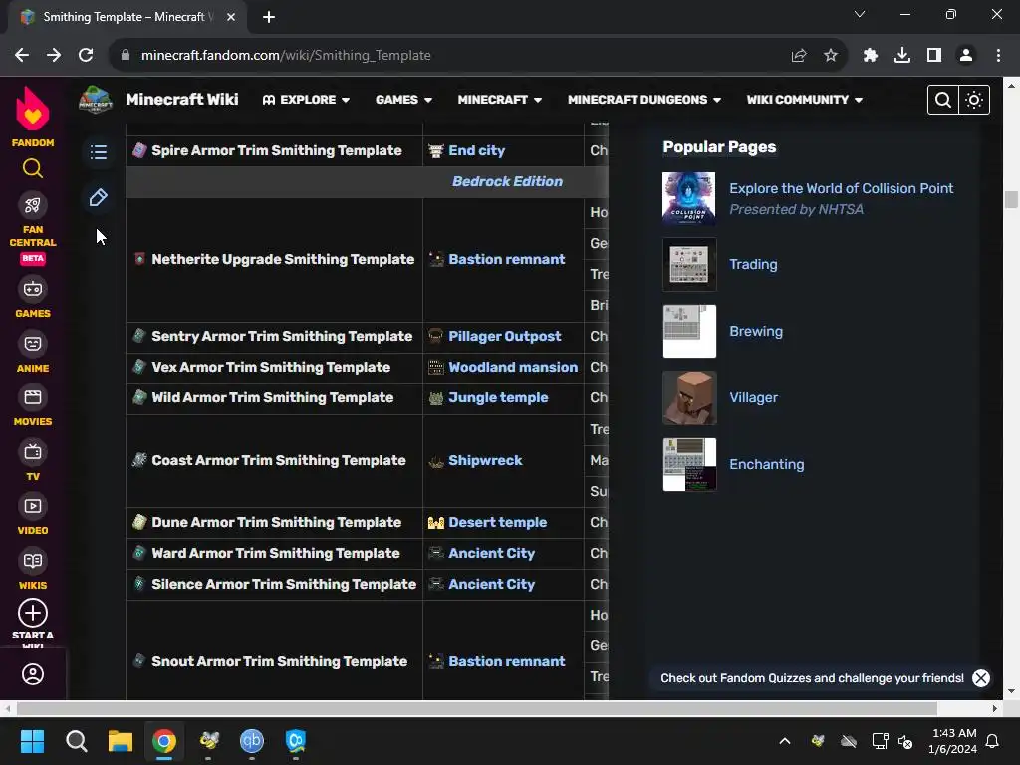
Task: Open the Chrome extensions puzzle icon
Action: point(871,56)
